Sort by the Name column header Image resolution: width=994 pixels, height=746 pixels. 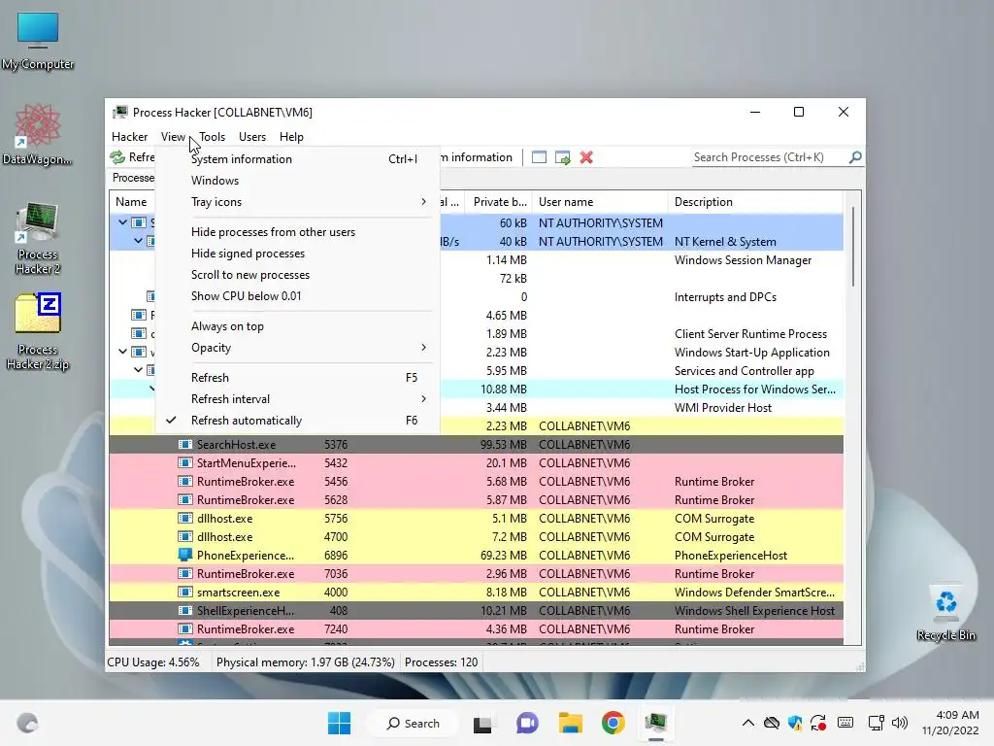(132, 202)
